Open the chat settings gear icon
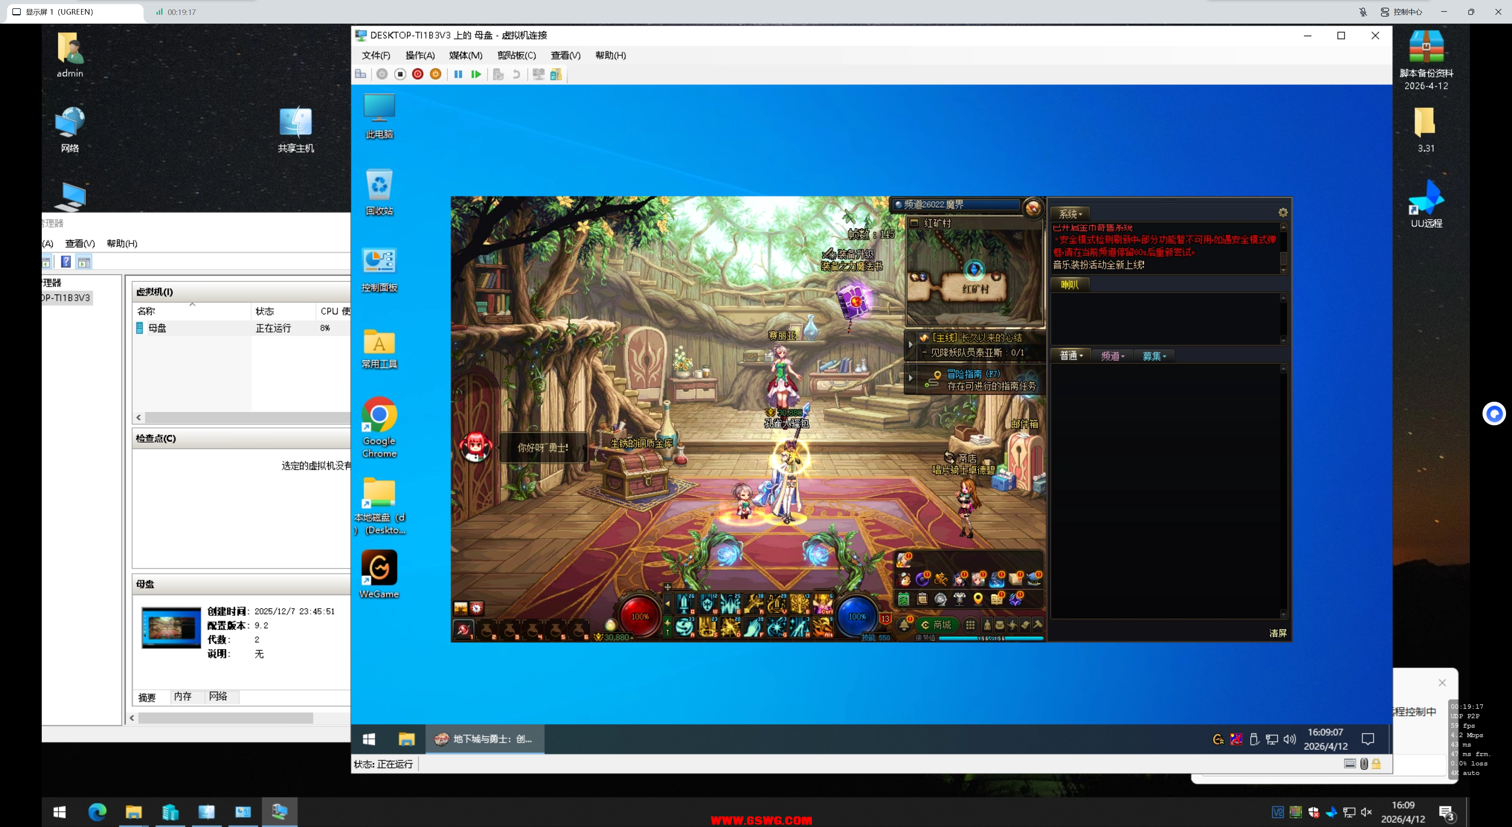Image resolution: width=1512 pixels, height=827 pixels. point(1282,213)
